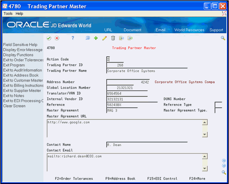Open the Tools menu

[x=8, y=13]
